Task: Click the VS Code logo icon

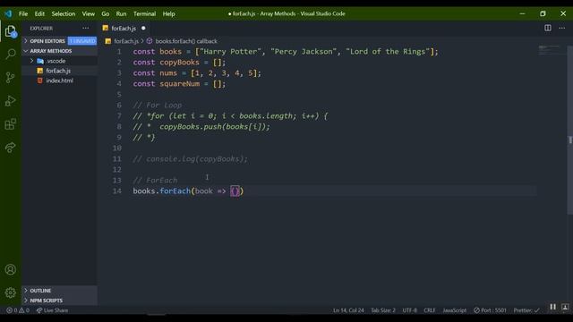Action: (8, 14)
